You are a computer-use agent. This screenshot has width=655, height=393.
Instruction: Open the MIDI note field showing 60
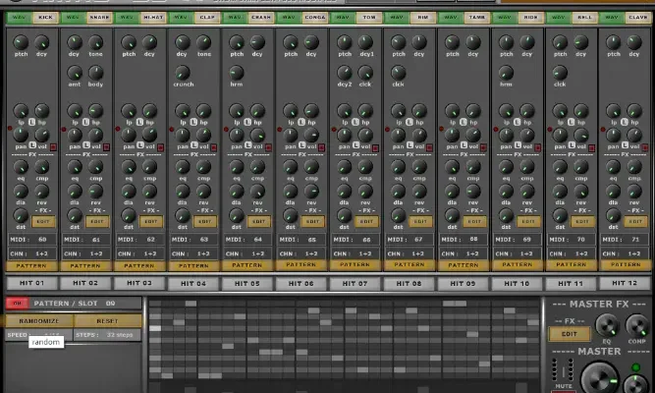pyautogui.click(x=41, y=239)
